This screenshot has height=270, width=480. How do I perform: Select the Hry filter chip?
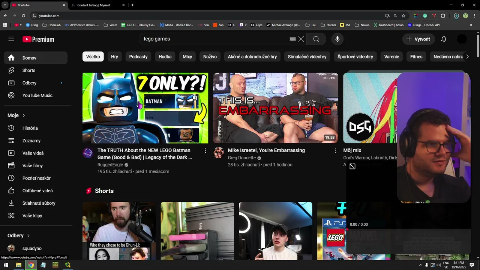click(115, 57)
